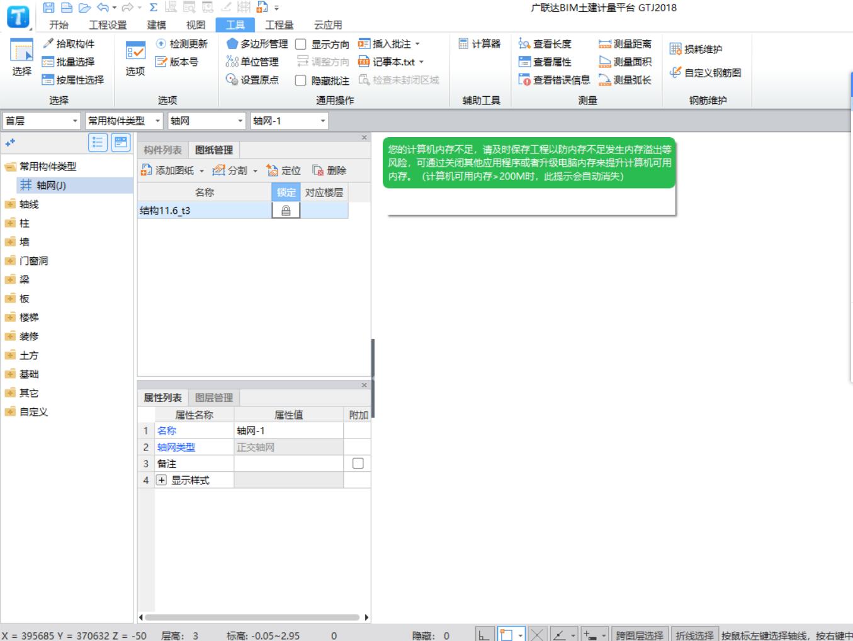Switch navigation panel to list view icon
This screenshot has height=641, width=853.
pos(98,143)
